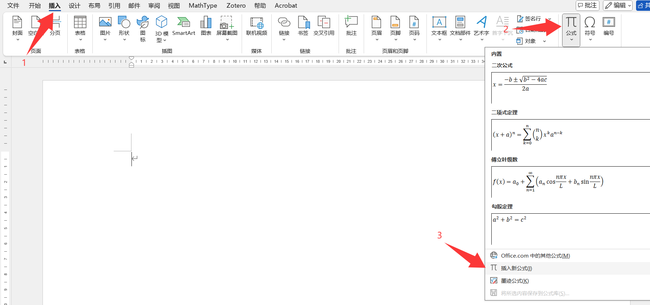Choose Ink Equation (墨迹公式)
The image size is (650, 305).
(567, 281)
